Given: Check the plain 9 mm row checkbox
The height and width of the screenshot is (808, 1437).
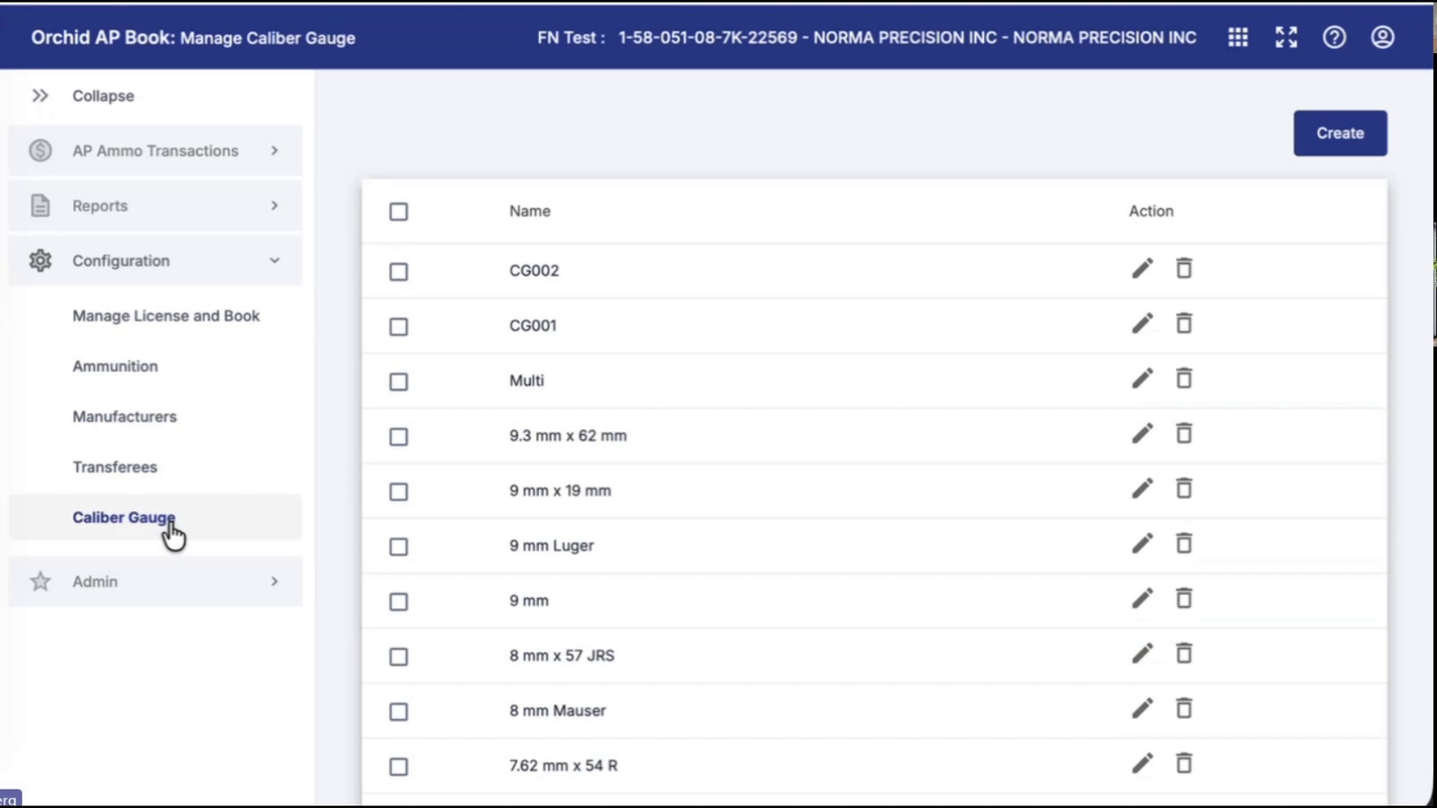Looking at the screenshot, I should coord(399,602).
